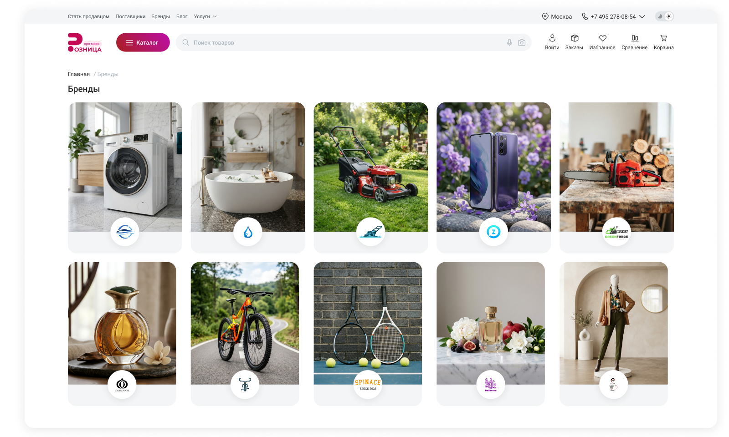Open the Бренды top menu item
The width and height of the screenshot is (729, 437).
coord(160,16)
